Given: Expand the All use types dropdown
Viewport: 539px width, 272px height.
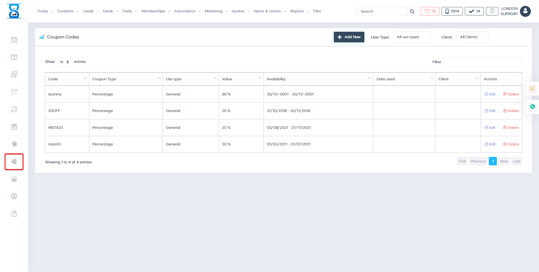Looking at the screenshot, I should click(411, 37).
